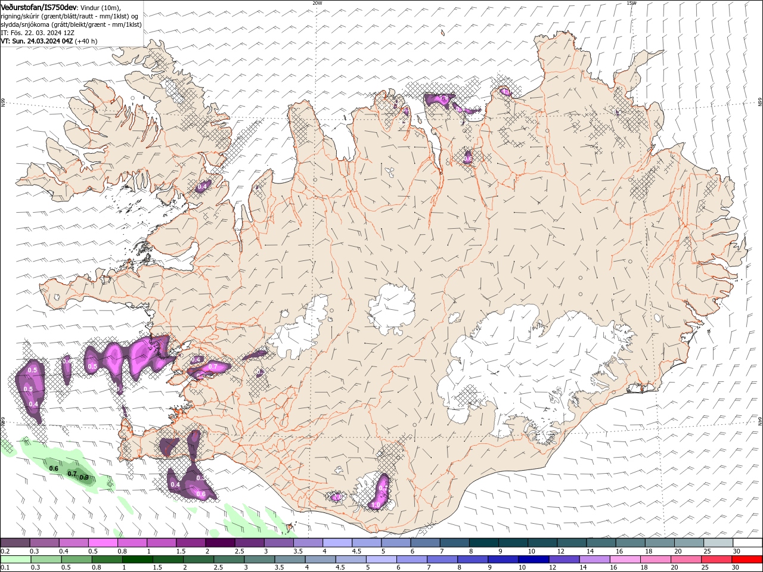Screen dimensions: 763x572
Task: Pick the palest green 0.1 rain legend swatch
Action: click(x=15, y=559)
